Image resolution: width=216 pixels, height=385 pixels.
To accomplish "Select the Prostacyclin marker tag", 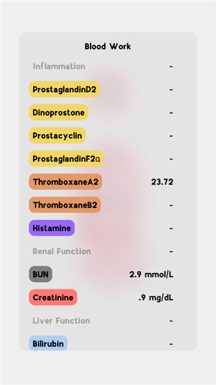I will [58, 135].
